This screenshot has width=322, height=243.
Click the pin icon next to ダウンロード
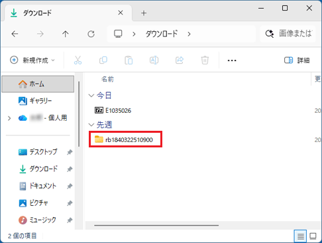(x=70, y=169)
